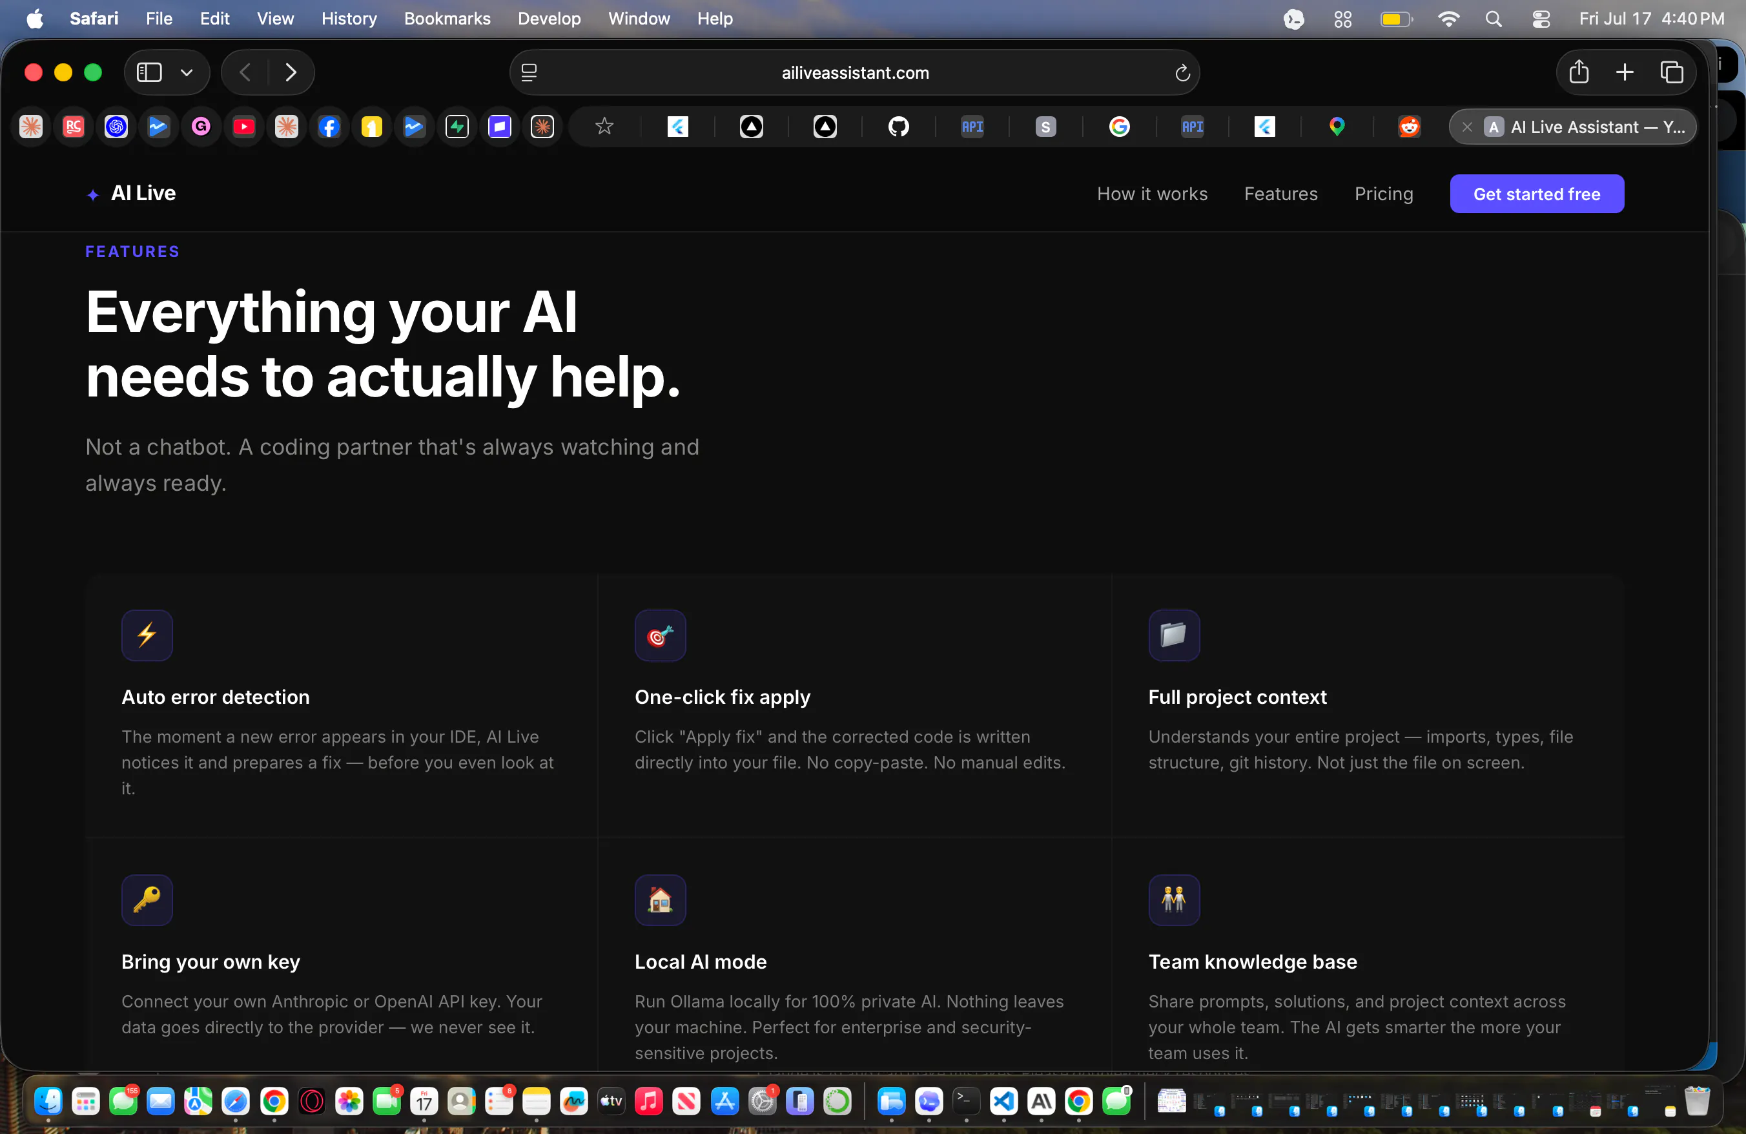Show the tab overview
Viewport: 1746px width, 1134px height.
1671,72
